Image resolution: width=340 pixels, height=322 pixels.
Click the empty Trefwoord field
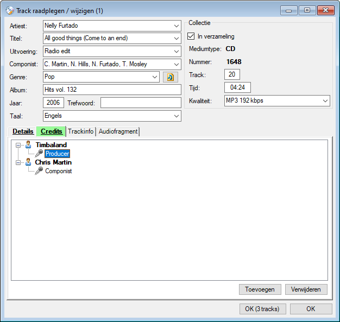[141, 103]
